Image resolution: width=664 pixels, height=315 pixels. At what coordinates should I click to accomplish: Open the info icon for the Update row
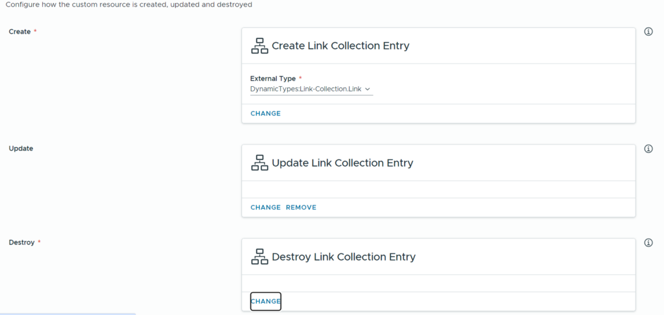[648, 148]
